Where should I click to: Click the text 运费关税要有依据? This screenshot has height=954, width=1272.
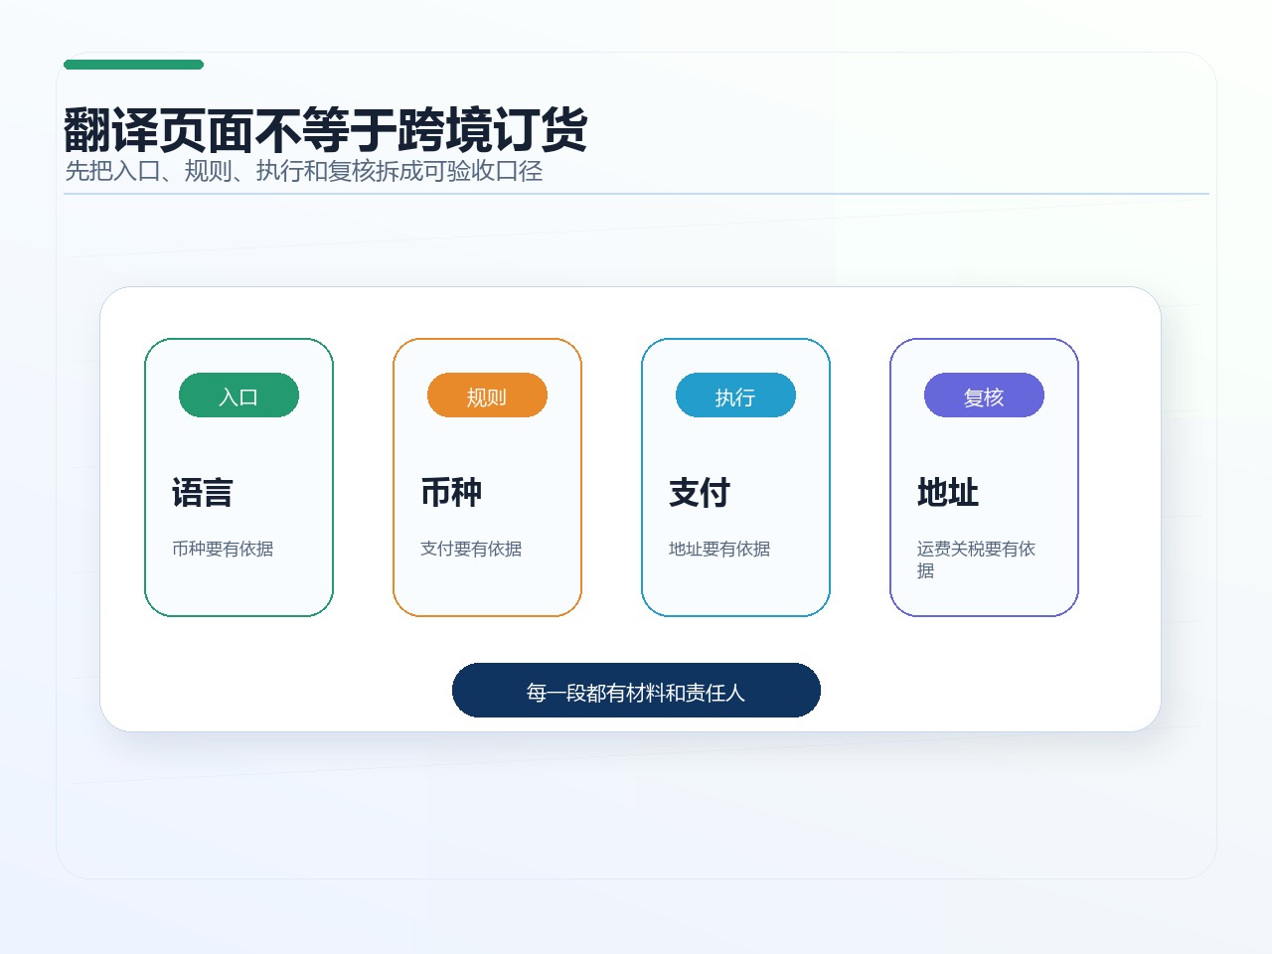(977, 559)
